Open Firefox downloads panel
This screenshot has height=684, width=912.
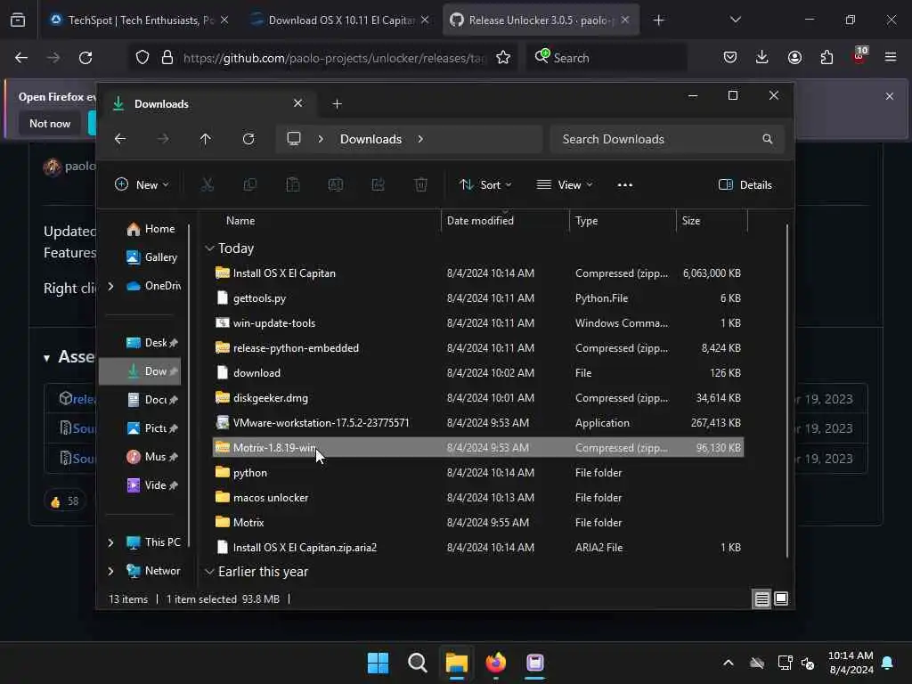(762, 57)
